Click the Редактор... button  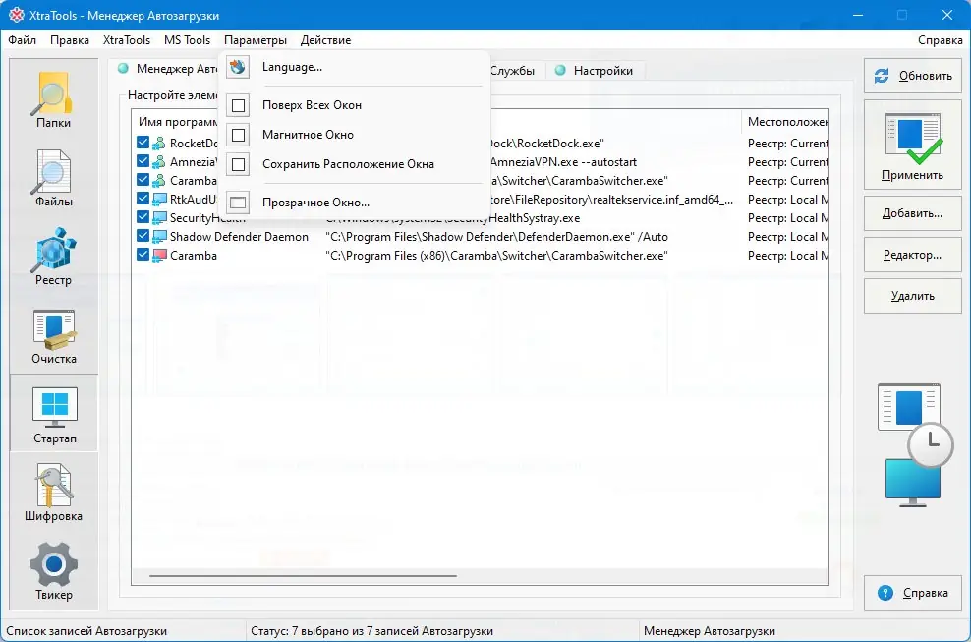click(913, 255)
